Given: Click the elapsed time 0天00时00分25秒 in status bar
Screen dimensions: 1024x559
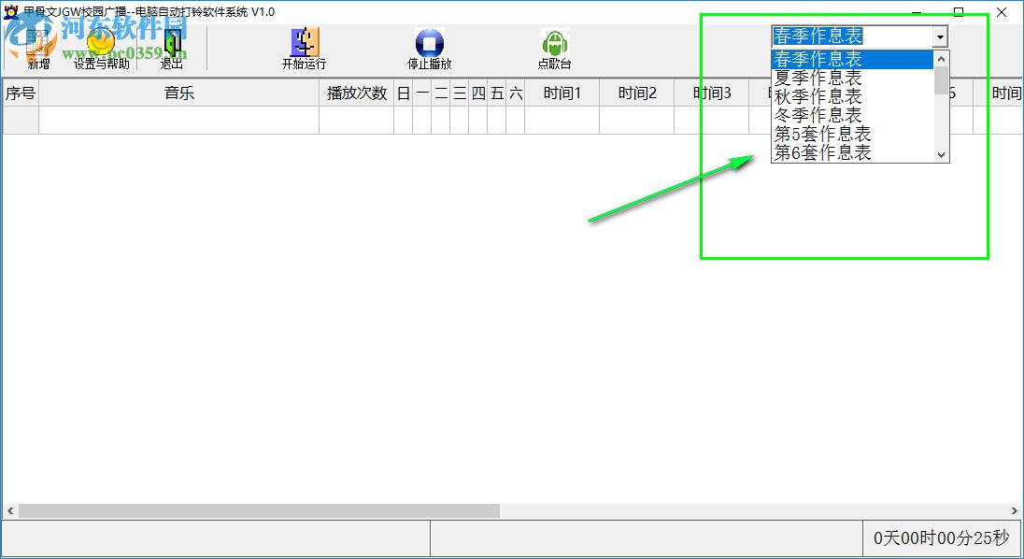Looking at the screenshot, I should pyautogui.click(x=941, y=538).
